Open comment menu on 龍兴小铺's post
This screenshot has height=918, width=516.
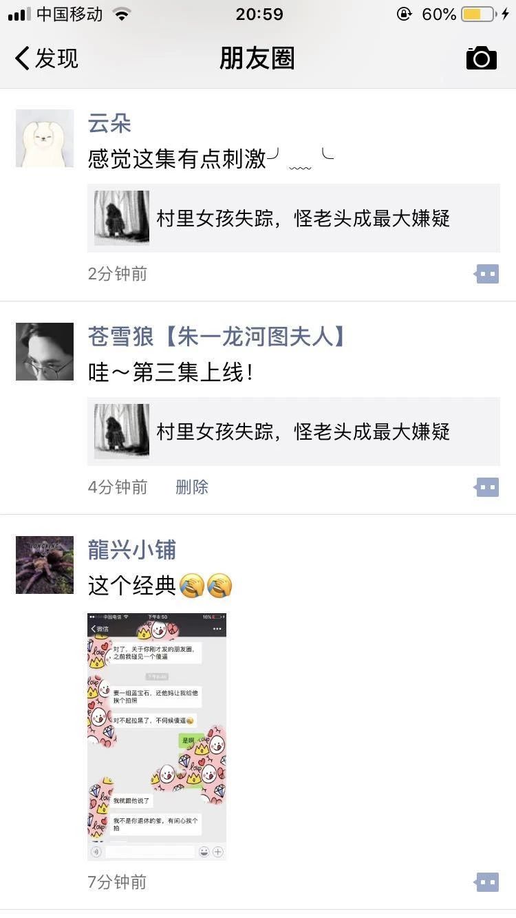(x=486, y=882)
